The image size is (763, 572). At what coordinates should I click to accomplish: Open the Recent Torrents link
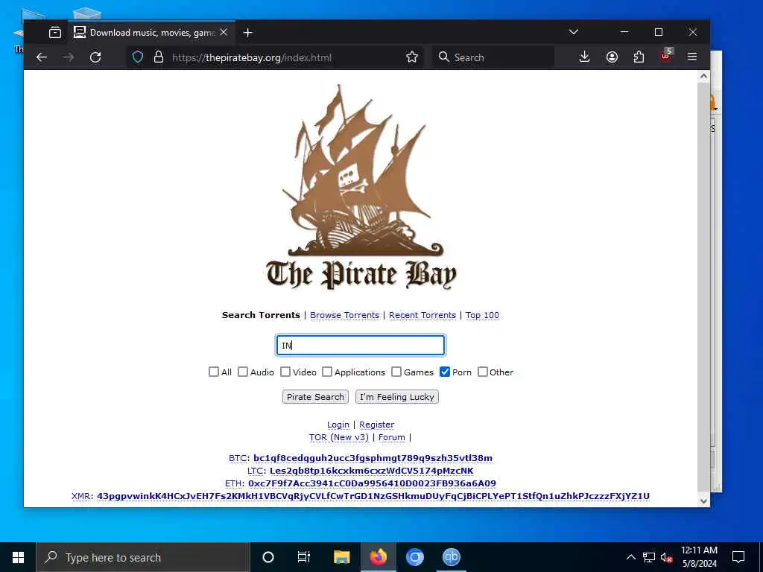[422, 315]
